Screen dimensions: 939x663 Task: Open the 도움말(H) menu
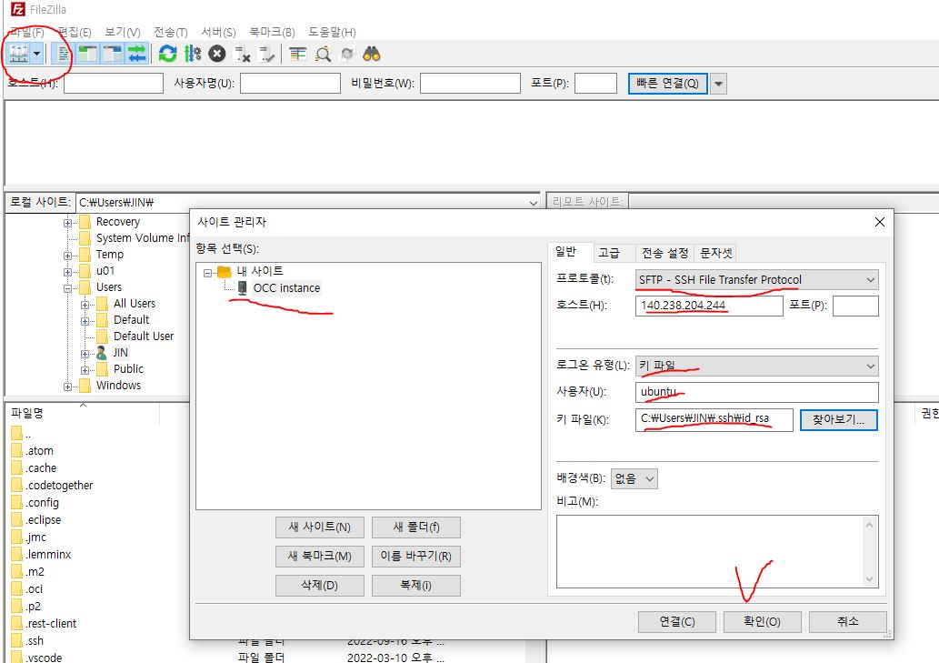pos(332,33)
